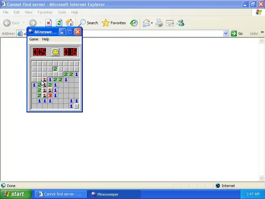
Task: Click the flagged cell left of red 3
Action: tap(45, 96)
